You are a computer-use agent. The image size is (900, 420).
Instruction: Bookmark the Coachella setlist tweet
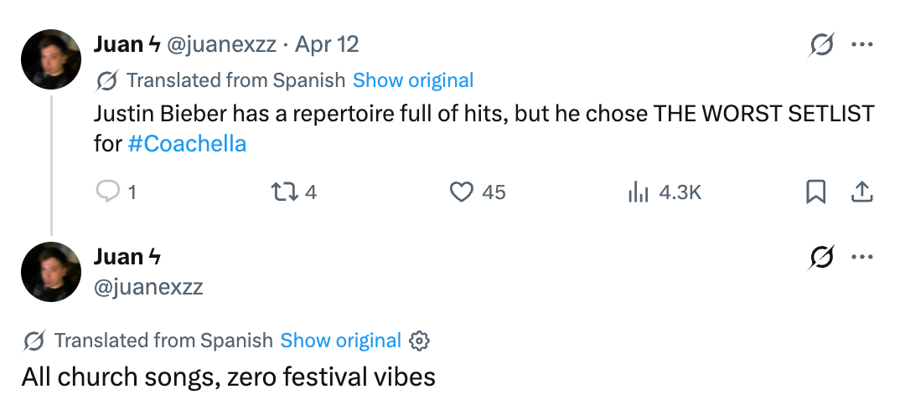[x=815, y=192]
